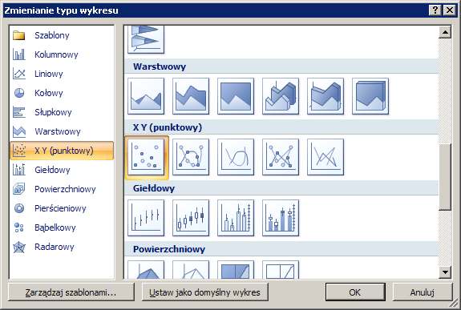This screenshot has width=461, height=310.
Task: Click the Zarządzaj szablonami button
Action: point(71,292)
